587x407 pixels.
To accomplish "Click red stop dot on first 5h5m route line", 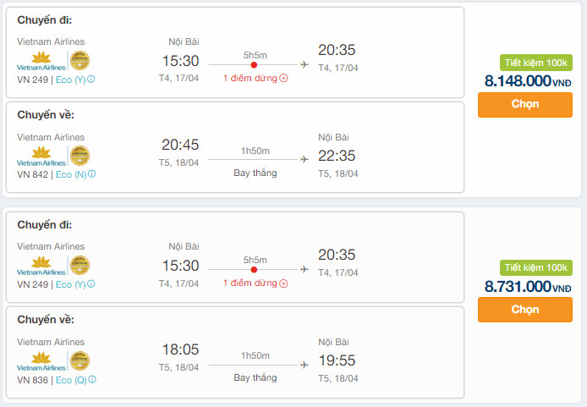I will [254, 65].
